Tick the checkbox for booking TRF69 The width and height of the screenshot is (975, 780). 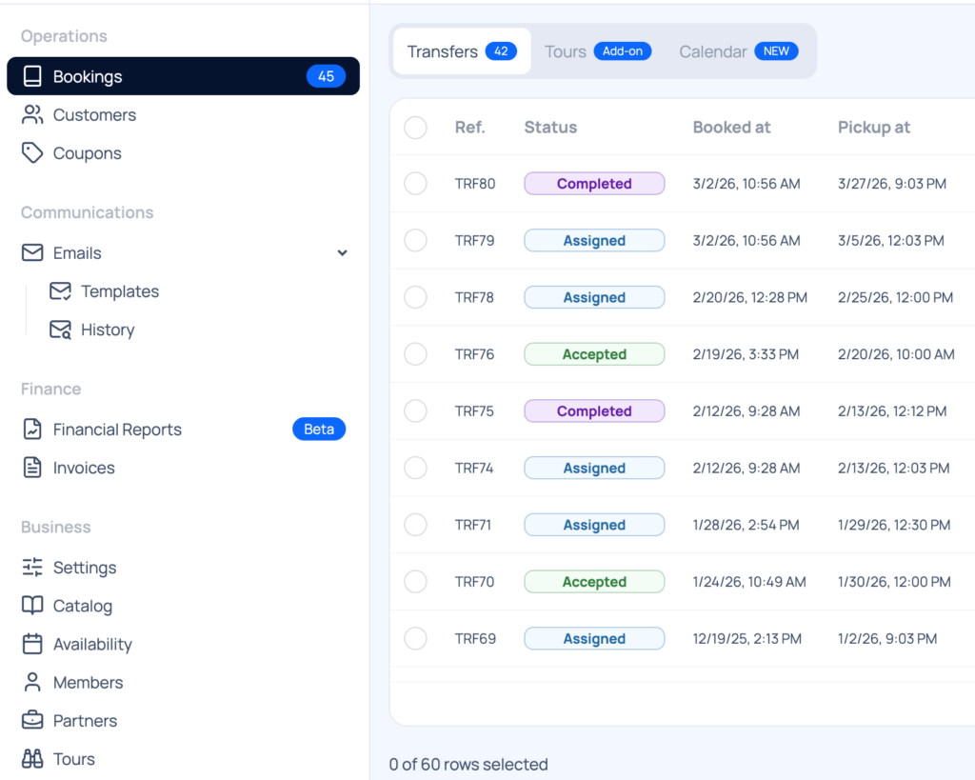click(415, 639)
